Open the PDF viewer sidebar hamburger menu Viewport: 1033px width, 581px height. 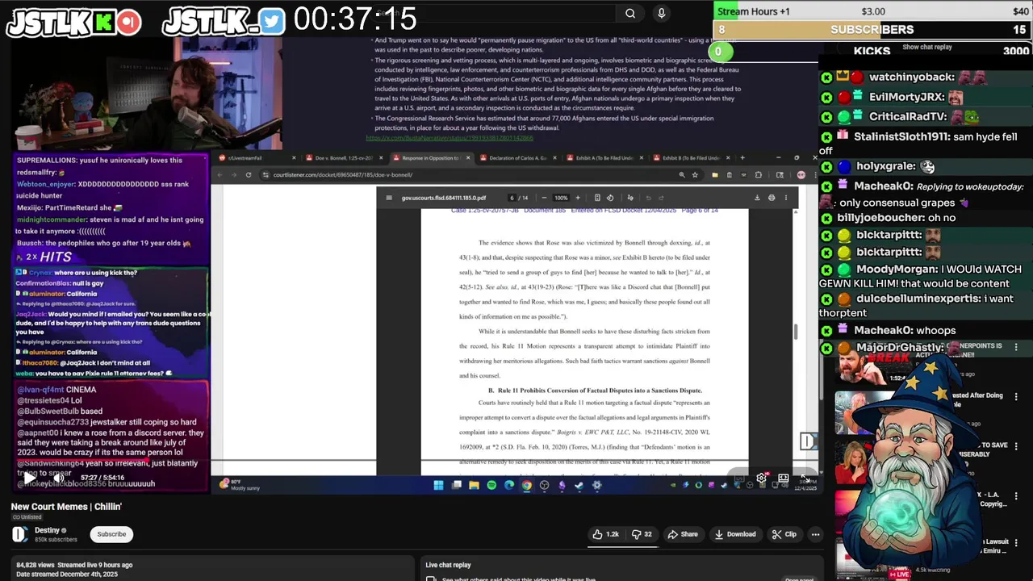(389, 198)
